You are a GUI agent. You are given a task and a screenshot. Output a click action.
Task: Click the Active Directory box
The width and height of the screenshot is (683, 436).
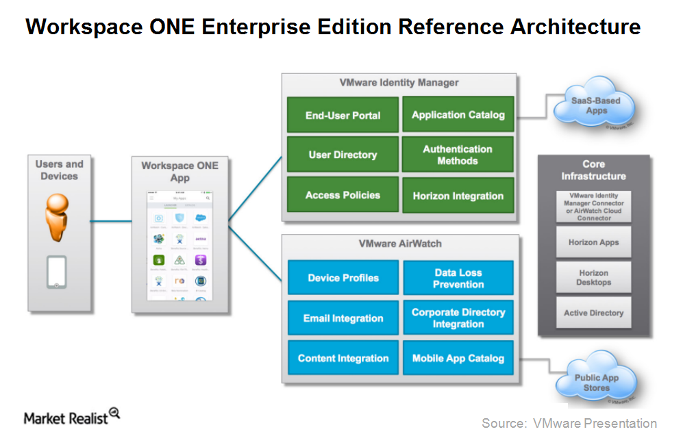[x=594, y=312]
